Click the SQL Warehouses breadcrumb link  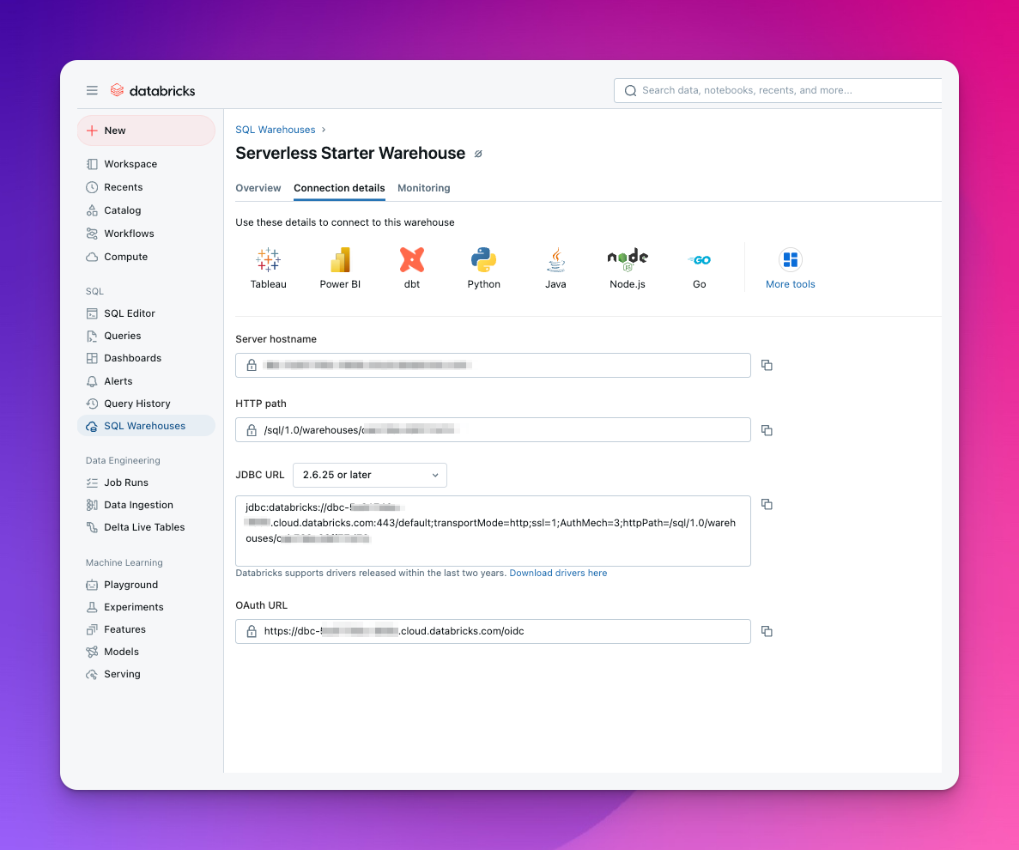[x=275, y=130]
